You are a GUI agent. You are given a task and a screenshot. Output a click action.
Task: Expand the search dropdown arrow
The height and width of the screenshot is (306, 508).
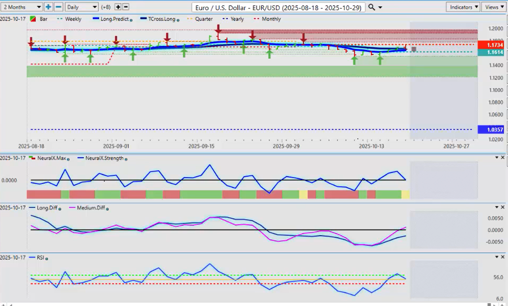381,8
